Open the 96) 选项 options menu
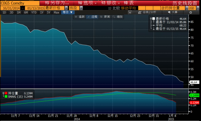This screenshot has width=201, height=121. (x=87, y=3)
